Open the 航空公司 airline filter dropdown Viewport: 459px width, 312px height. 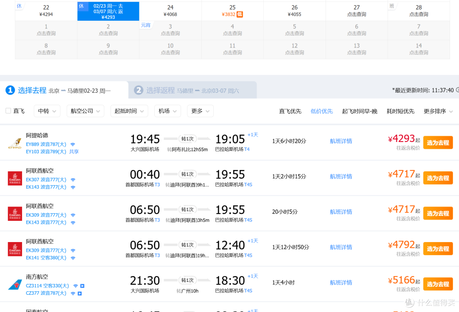click(x=85, y=111)
